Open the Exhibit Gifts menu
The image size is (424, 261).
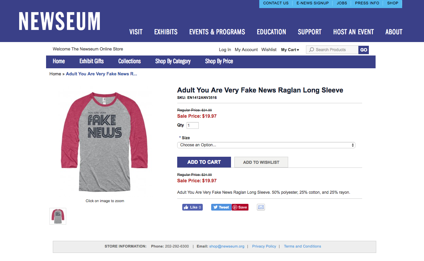91,61
